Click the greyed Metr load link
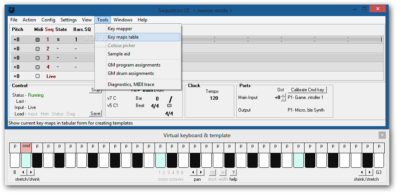 45,114
